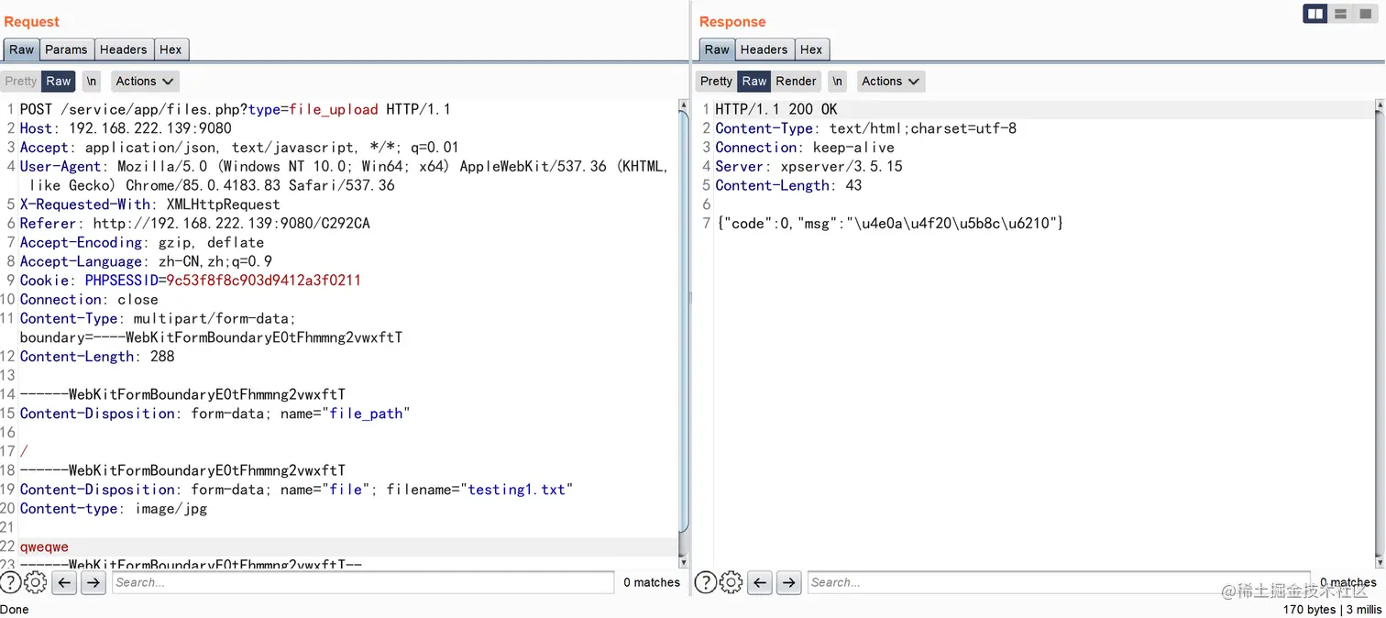Select Render view in Response pane

(796, 81)
